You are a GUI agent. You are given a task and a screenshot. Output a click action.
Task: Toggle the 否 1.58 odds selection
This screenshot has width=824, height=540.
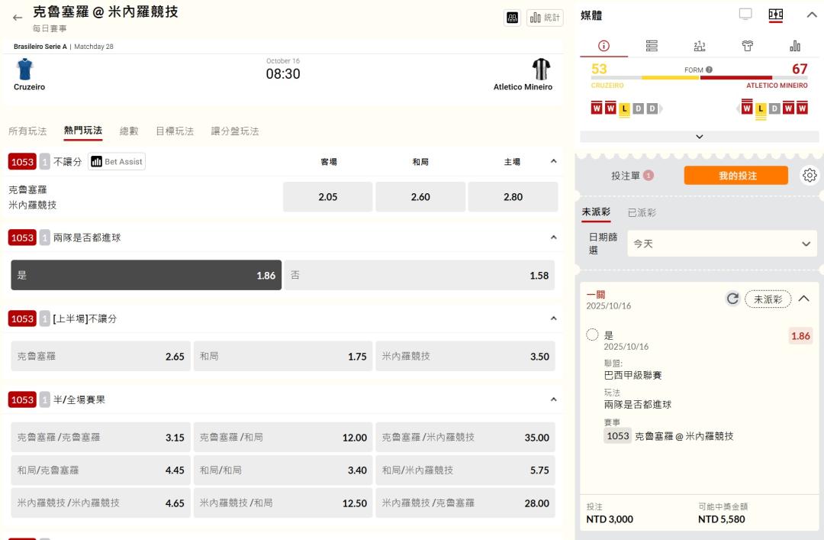[420, 275]
